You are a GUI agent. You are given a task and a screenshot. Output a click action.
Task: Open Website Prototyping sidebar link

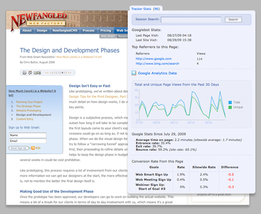28,111
